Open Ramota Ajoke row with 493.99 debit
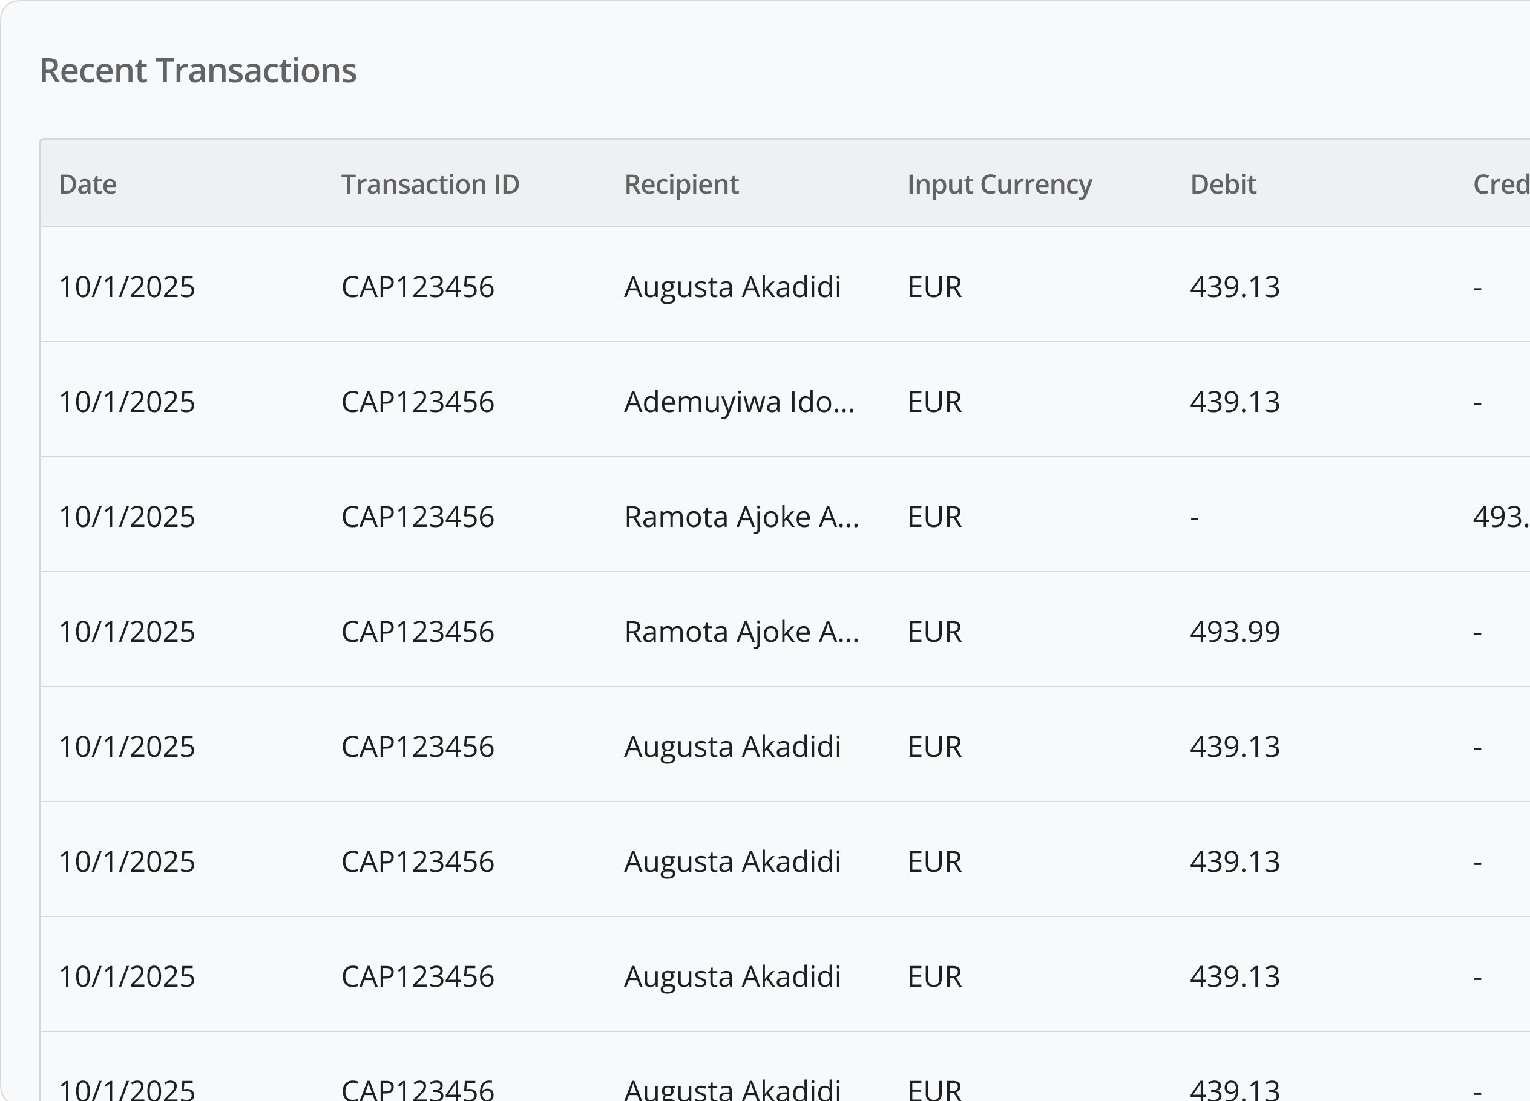The width and height of the screenshot is (1530, 1101). click(785, 632)
